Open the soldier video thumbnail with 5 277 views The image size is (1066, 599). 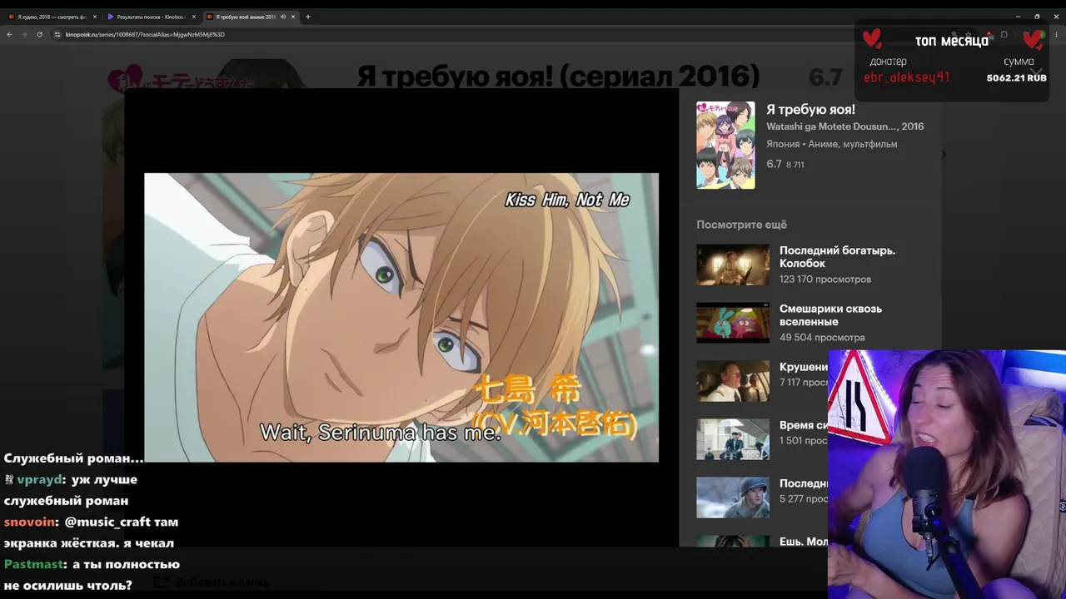pos(733,498)
